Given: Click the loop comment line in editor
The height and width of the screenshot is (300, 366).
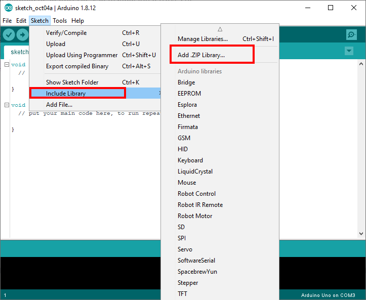Looking at the screenshot, I should point(89,113).
